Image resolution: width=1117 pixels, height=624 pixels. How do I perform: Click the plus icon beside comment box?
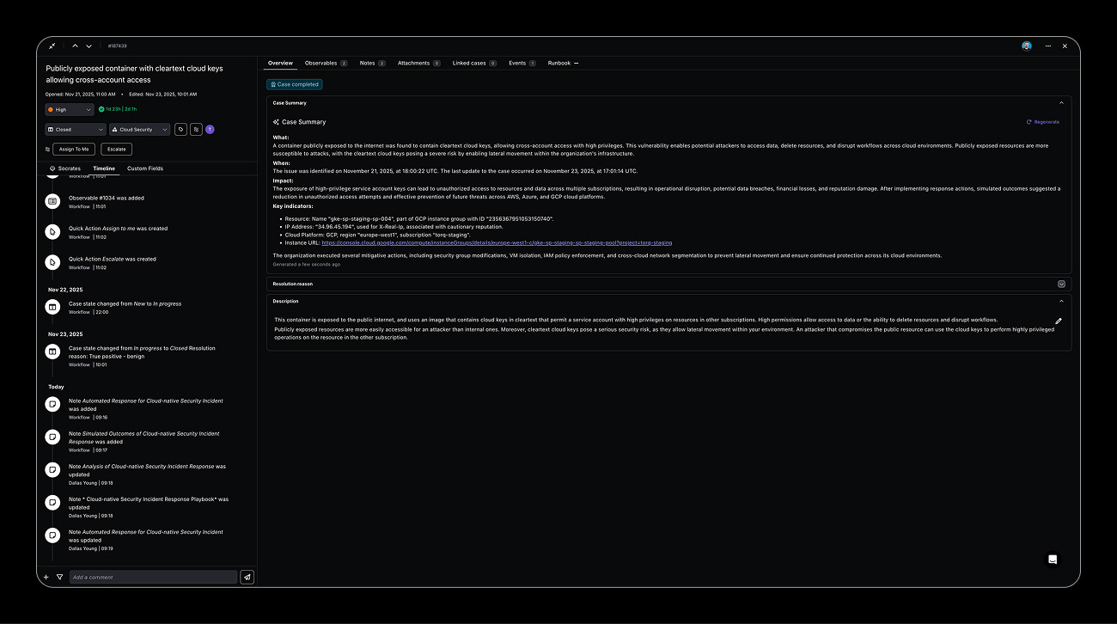46,577
